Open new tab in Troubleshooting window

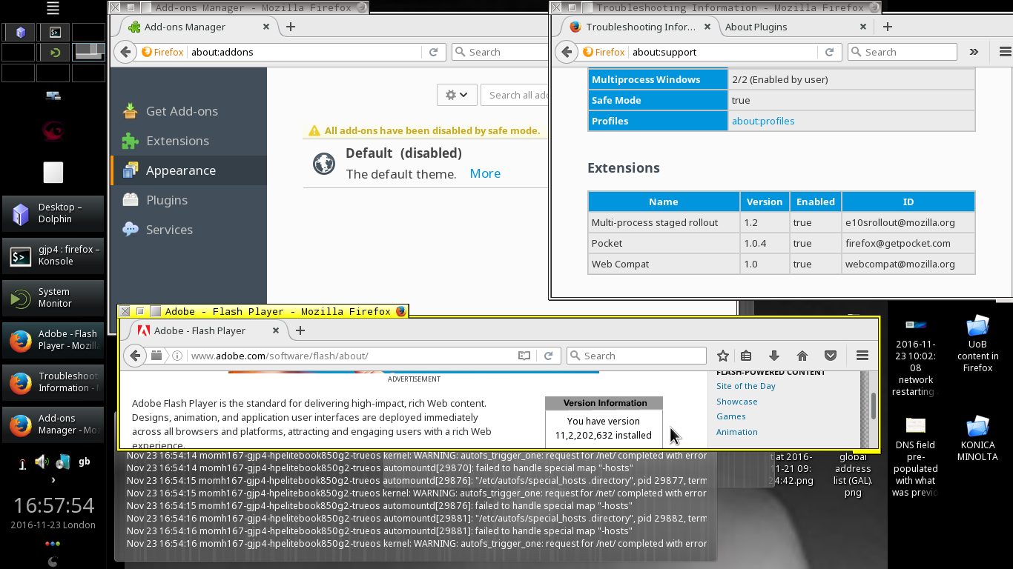[x=887, y=27]
